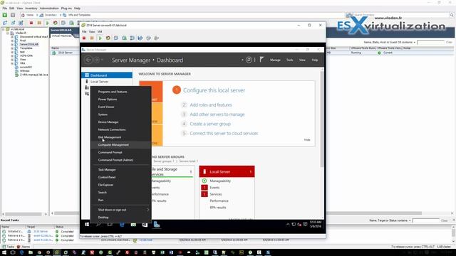456x256 pixels.
Task: Click the Take Snapshot icon in VM console toolbar
Action: pyautogui.click(x=116, y=38)
